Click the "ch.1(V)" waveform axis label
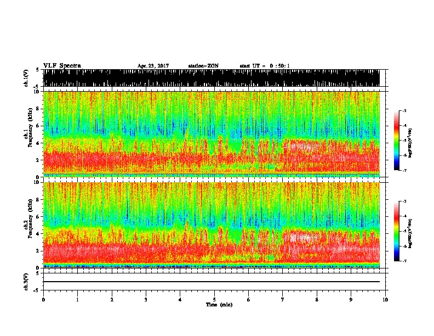Viewport: 434px width, 336px height. point(26,78)
